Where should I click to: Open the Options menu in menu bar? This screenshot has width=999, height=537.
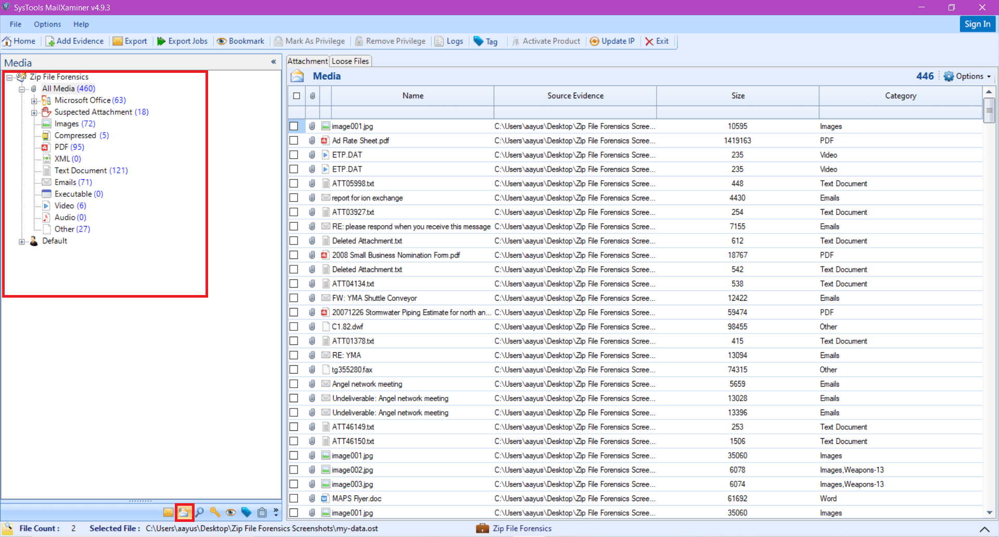pyautogui.click(x=47, y=24)
